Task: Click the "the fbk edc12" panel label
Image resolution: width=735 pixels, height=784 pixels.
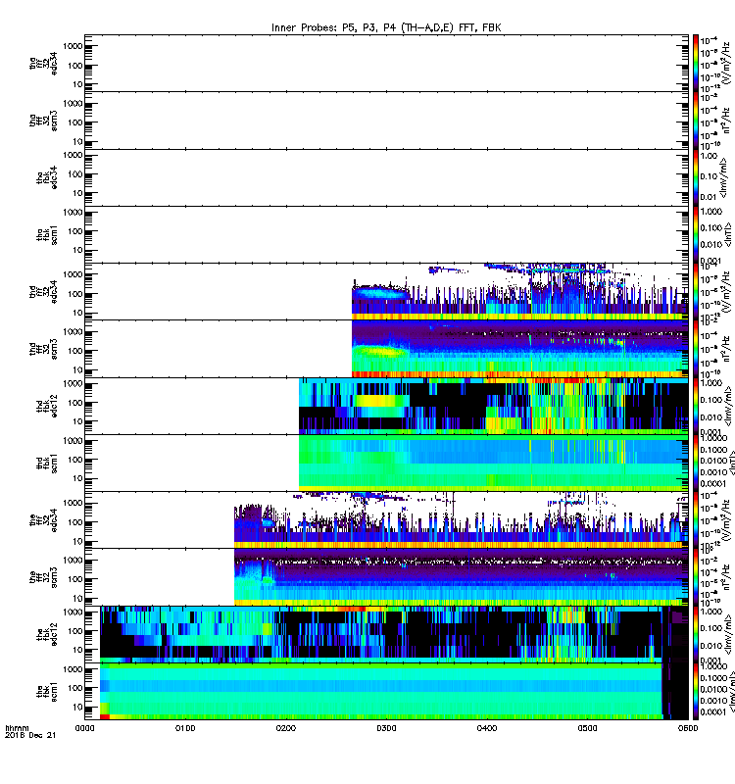Action: (x=47, y=634)
